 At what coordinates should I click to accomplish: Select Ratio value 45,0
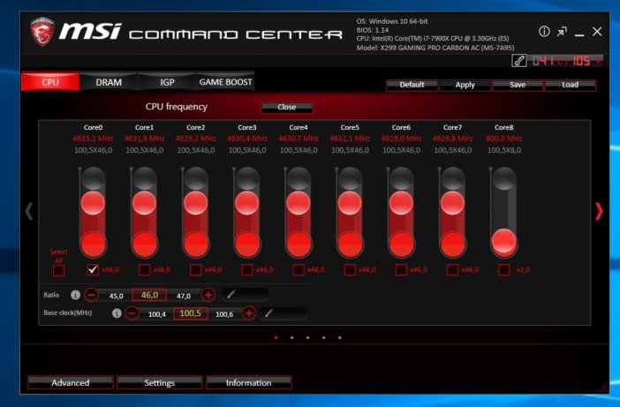[x=116, y=296]
